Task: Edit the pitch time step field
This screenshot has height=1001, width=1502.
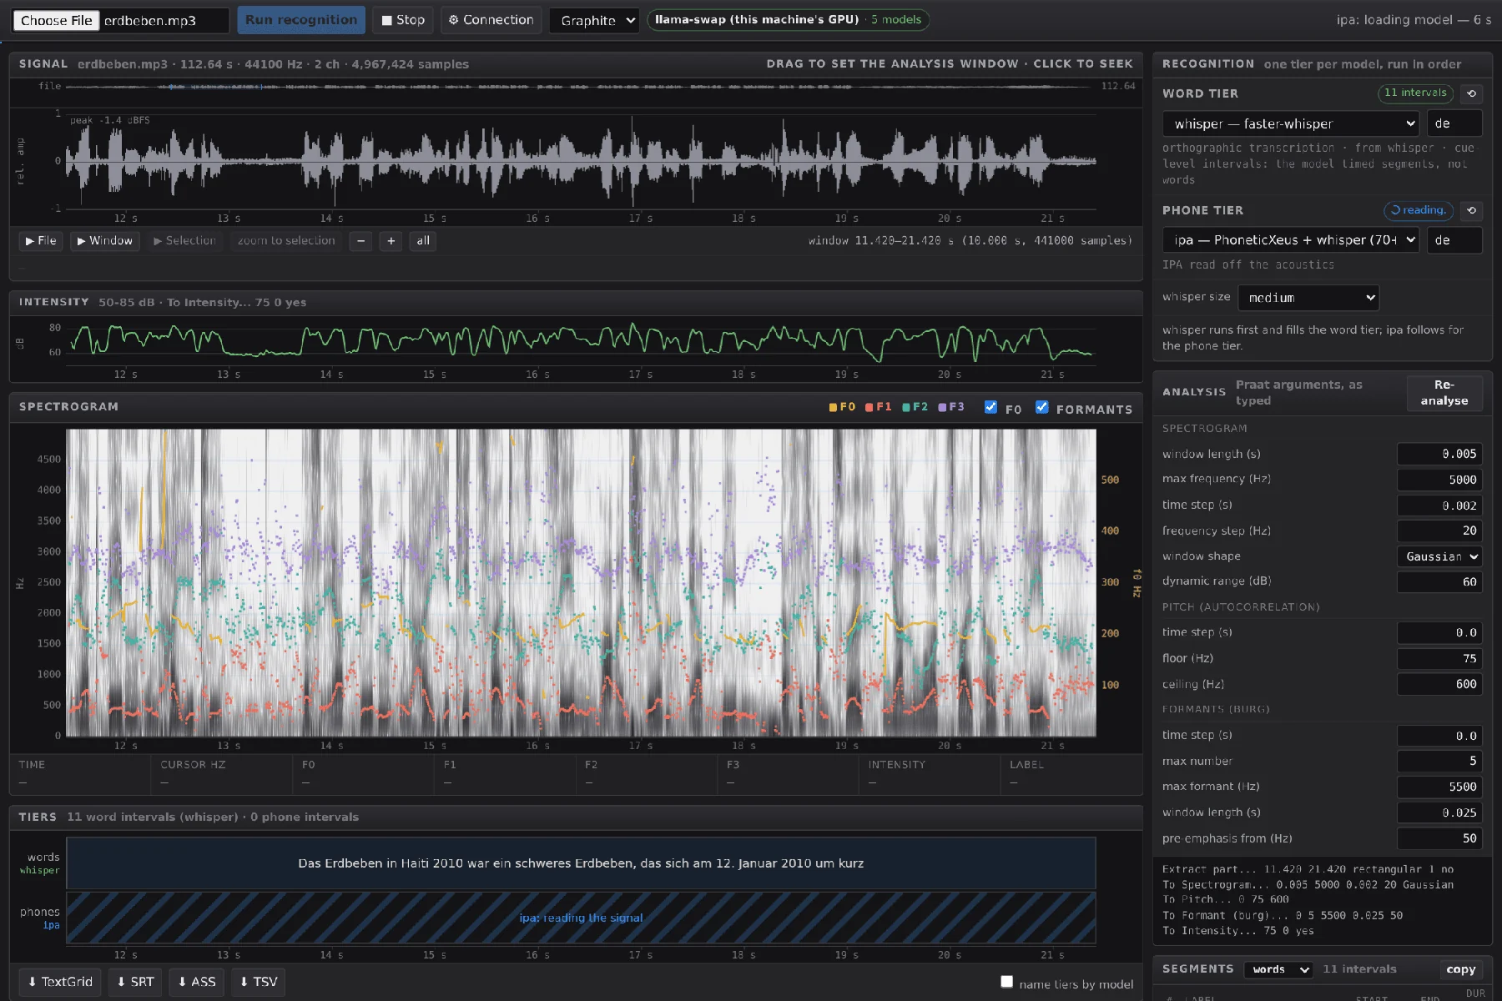Action: tap(1439, 633)
